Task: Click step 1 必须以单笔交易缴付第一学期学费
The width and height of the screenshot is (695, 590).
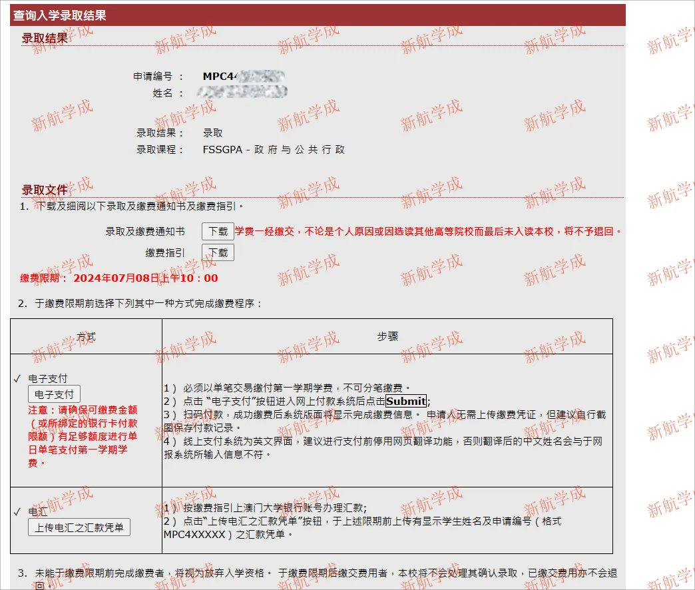Action: coord(287,388)
